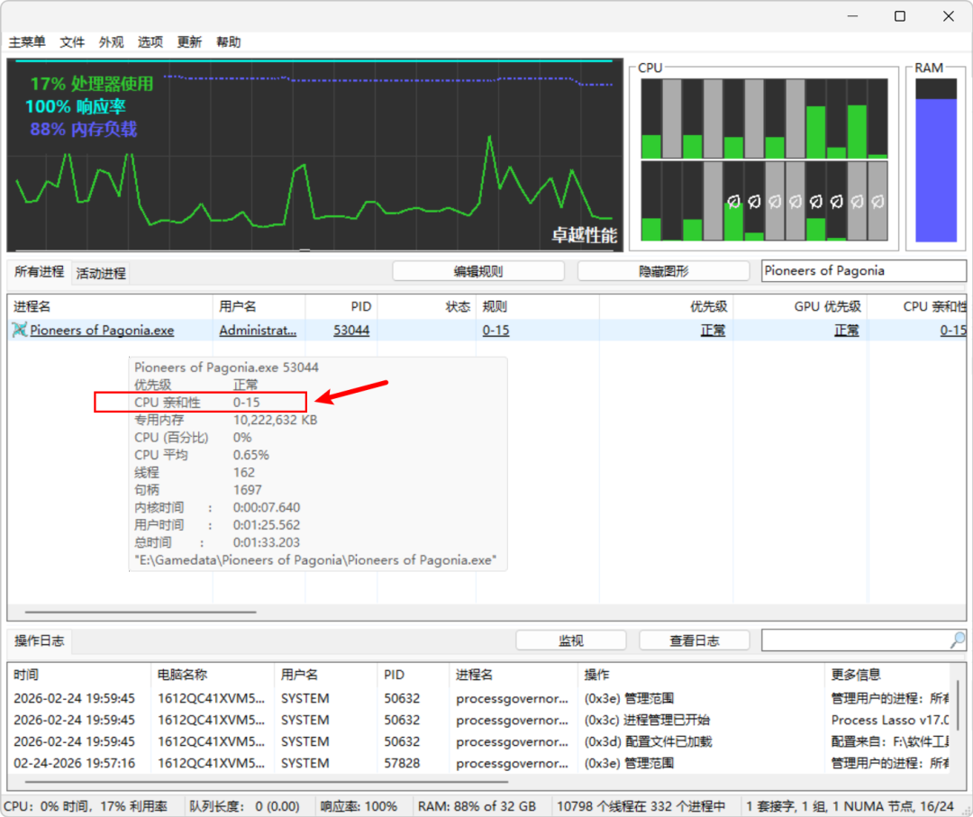Click the 进程名 column header in log
The width and height of the screenshot is (973, 817).
click(513, 675)
